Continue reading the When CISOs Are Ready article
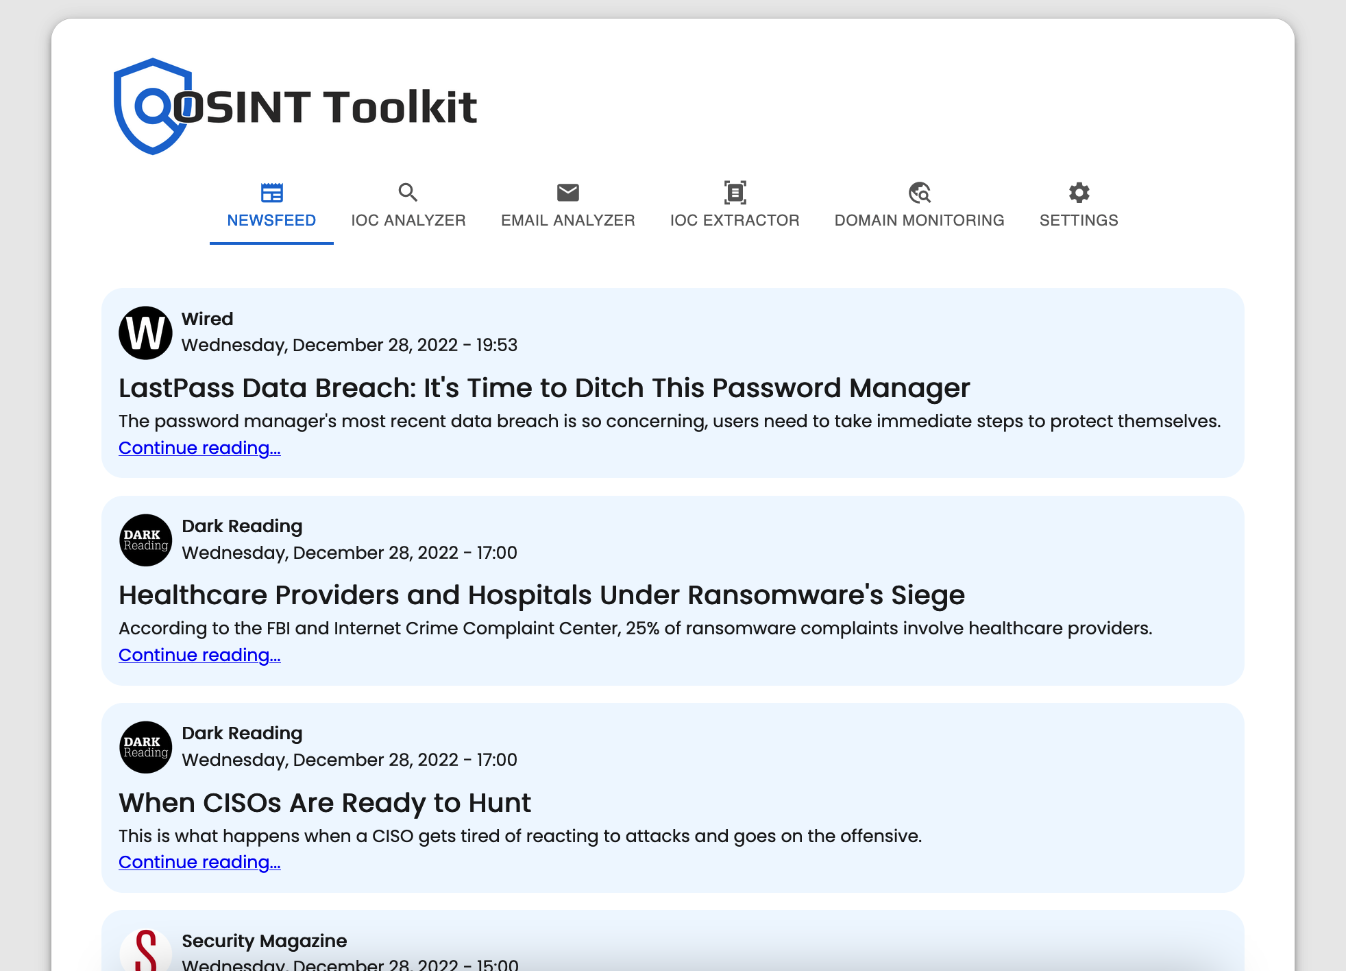 199,862
